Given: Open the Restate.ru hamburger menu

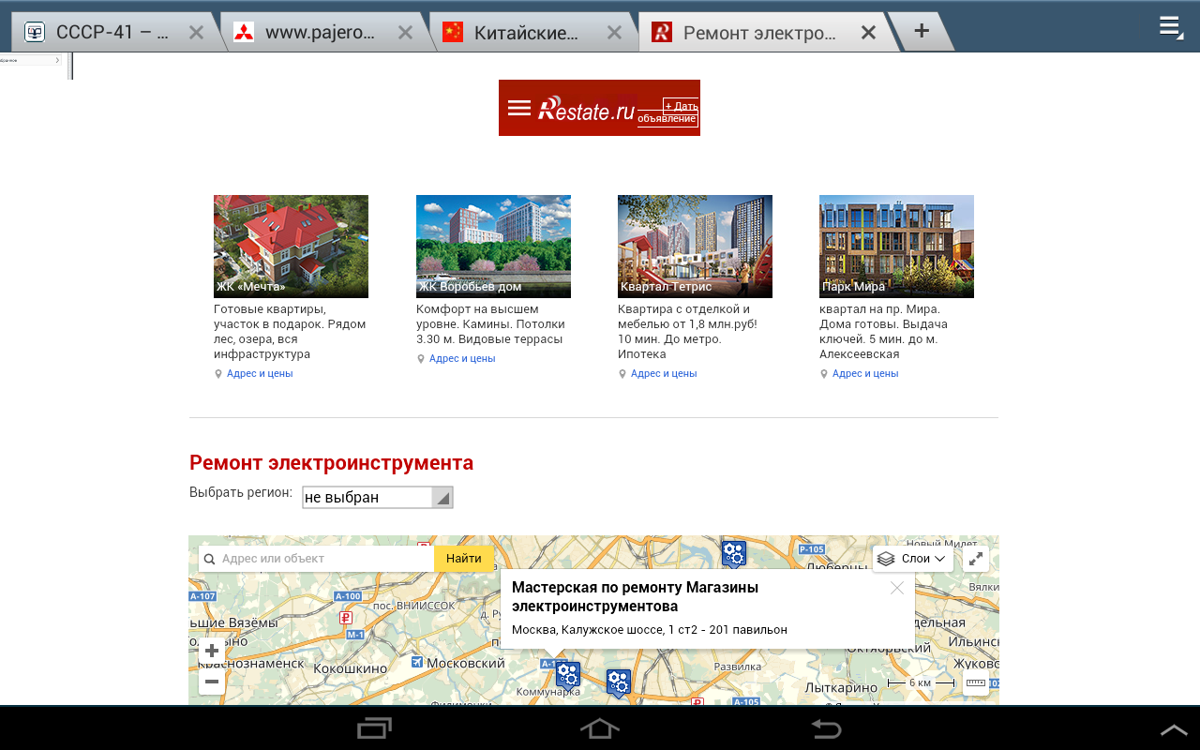Looking at the screenshot, I should click(518, 108).
